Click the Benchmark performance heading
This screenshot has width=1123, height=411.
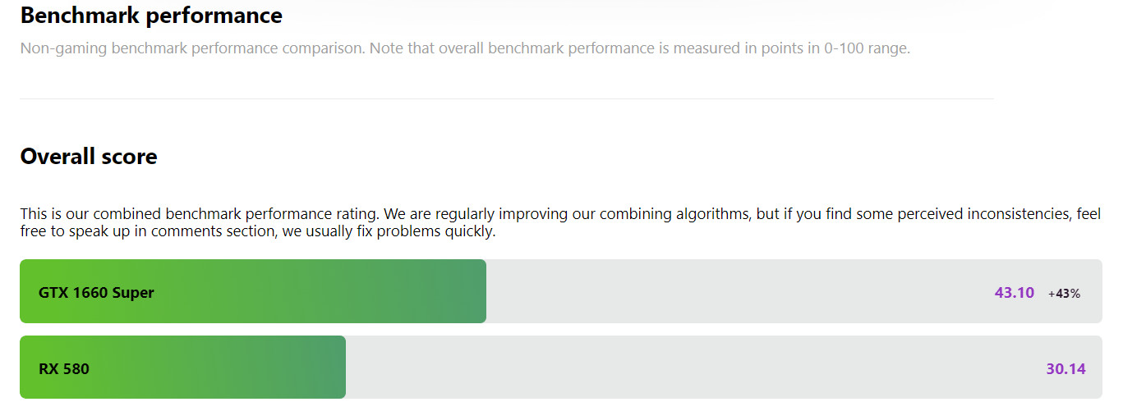pos(151,15)
